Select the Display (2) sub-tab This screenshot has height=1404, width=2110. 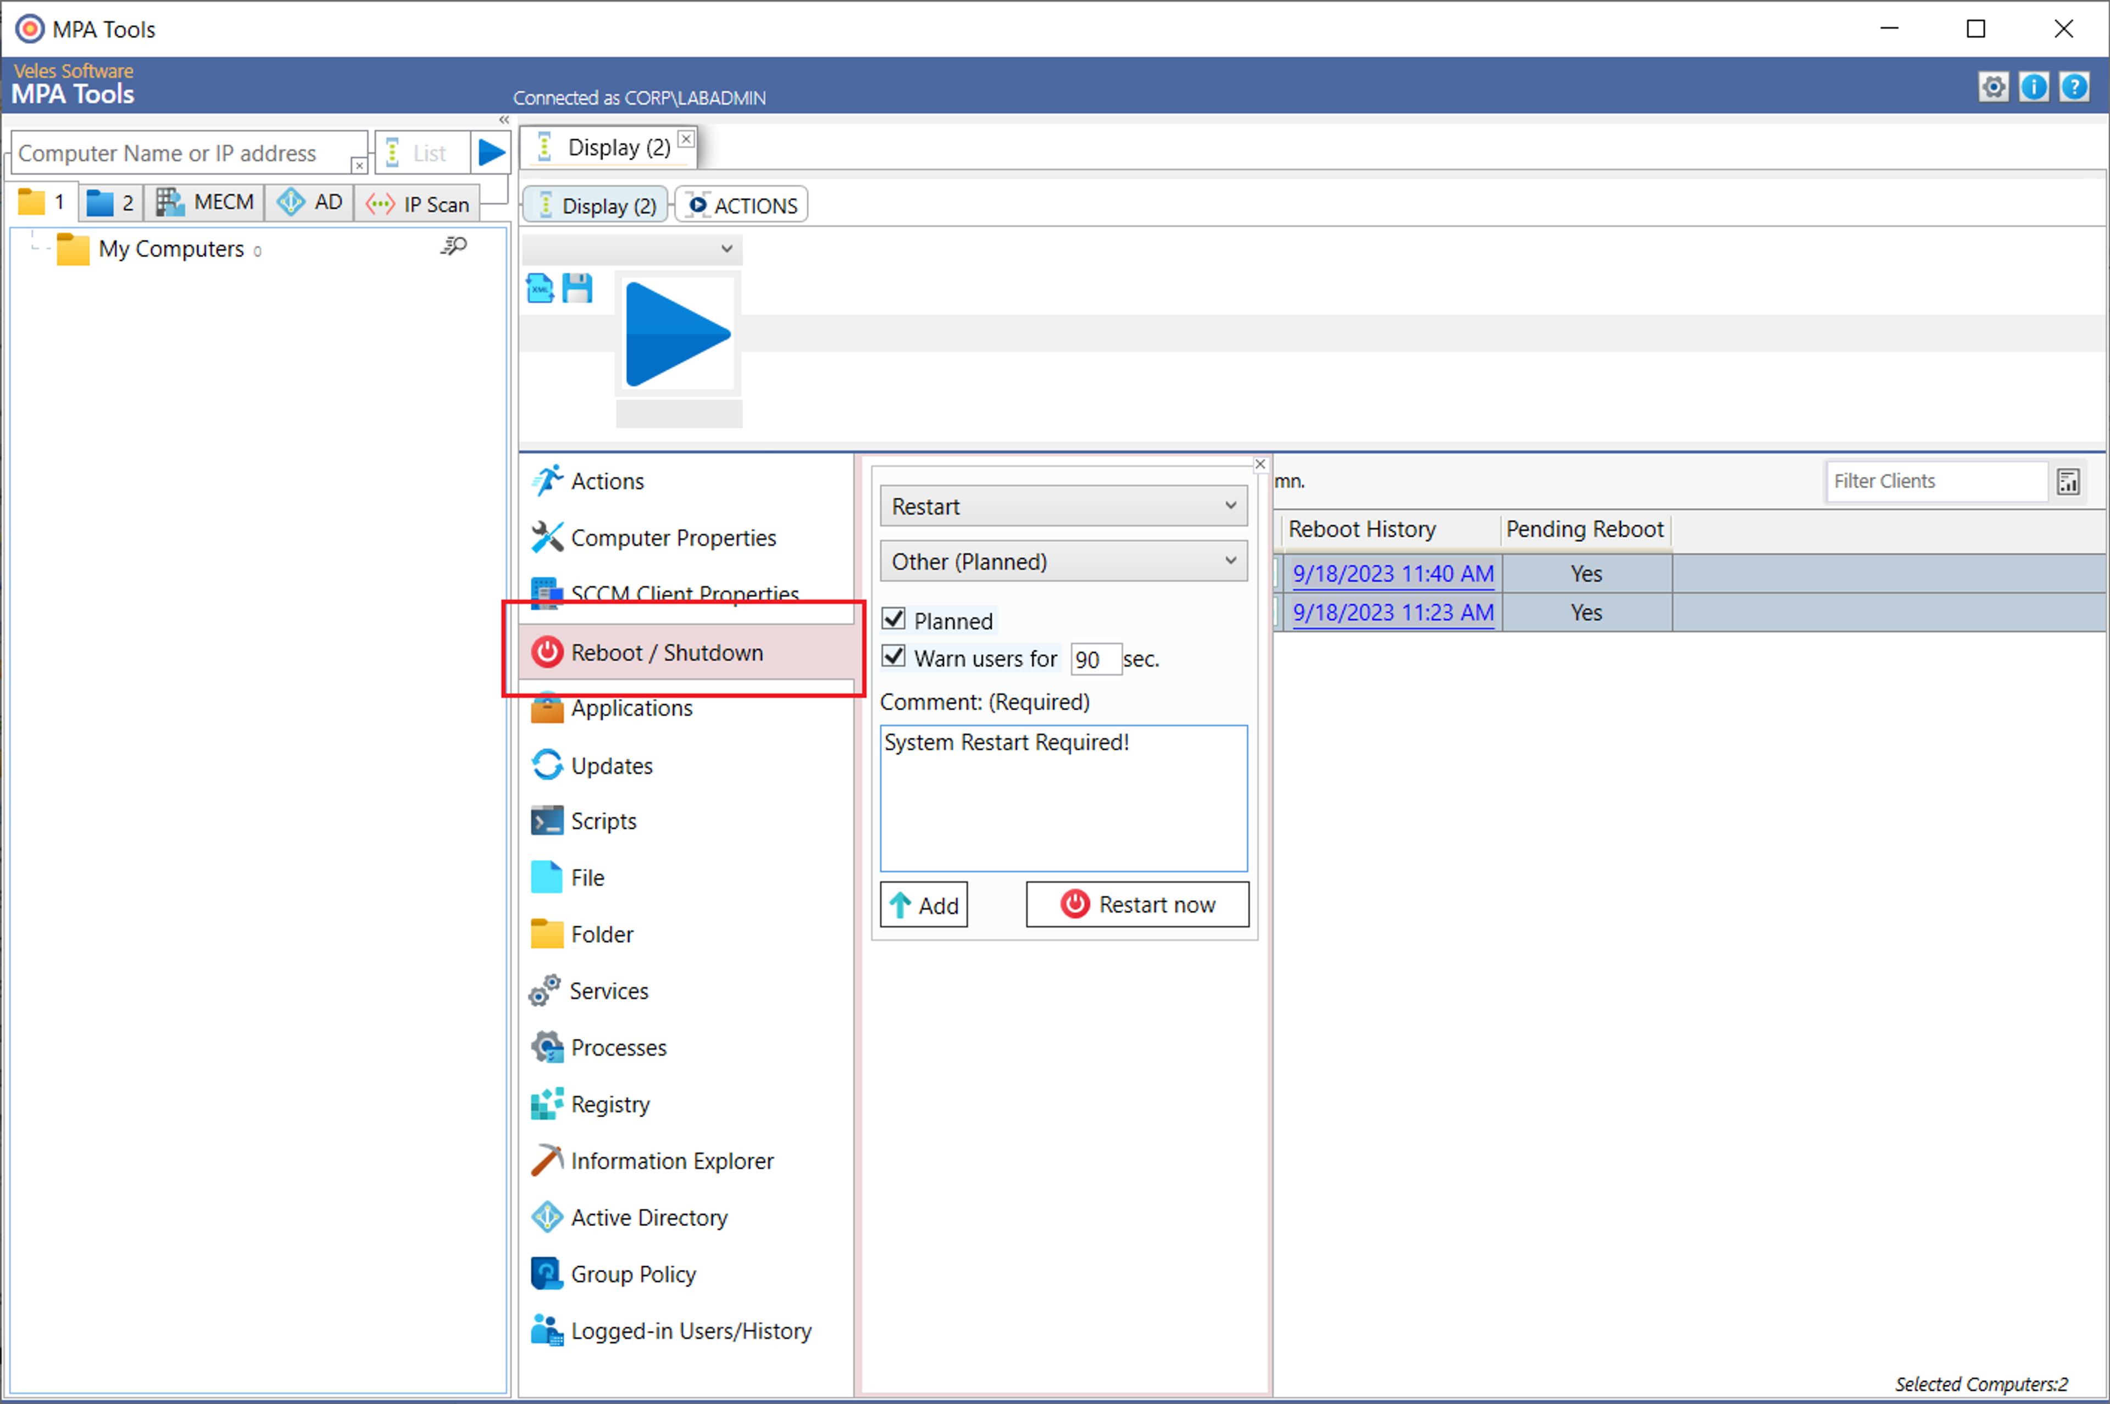click(596, 205)
